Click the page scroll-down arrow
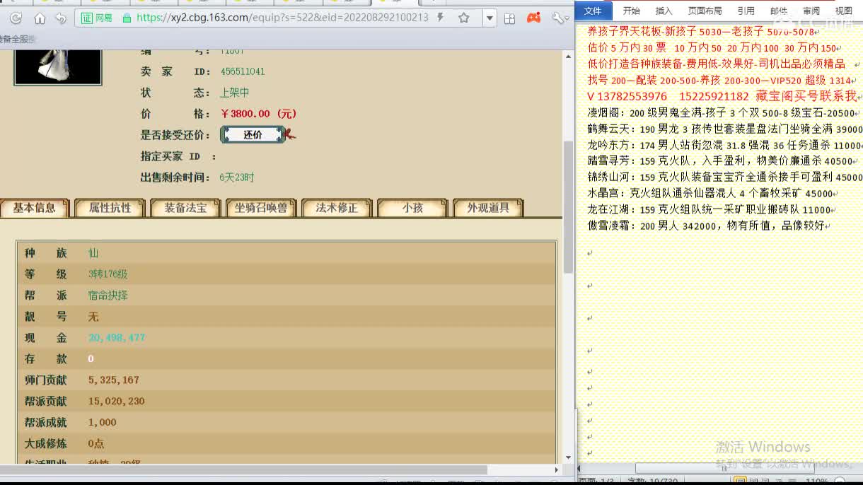The width and height of the screenshot is (863, 485). click(x=568, y=458)
